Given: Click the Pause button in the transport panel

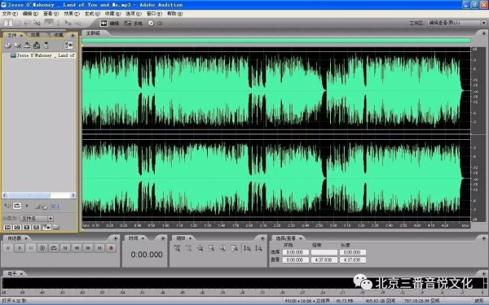Looking at the screenshot, I should tap(31, 248).
